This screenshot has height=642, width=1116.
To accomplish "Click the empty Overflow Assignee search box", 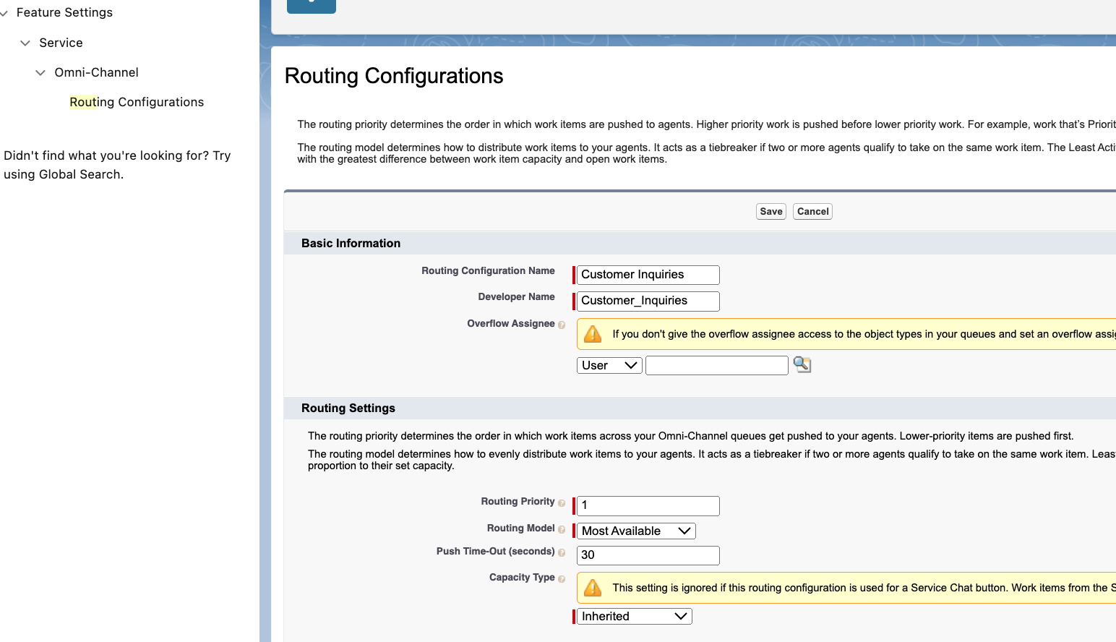I will tap(716, 365).
